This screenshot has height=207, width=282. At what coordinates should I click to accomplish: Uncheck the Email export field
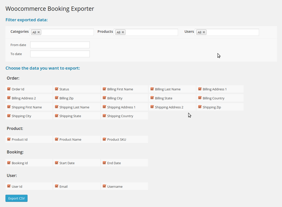click(x=56, y=186)
